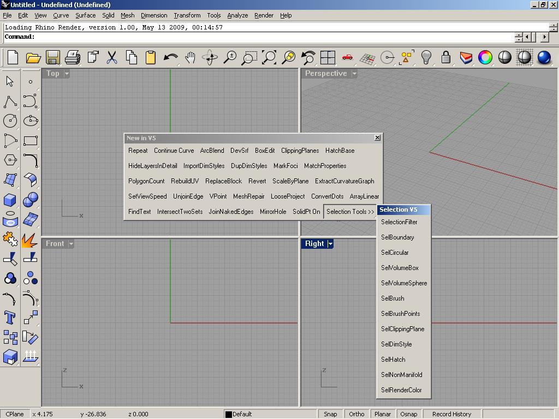Click the ArcBlend button

coord(212,151)
